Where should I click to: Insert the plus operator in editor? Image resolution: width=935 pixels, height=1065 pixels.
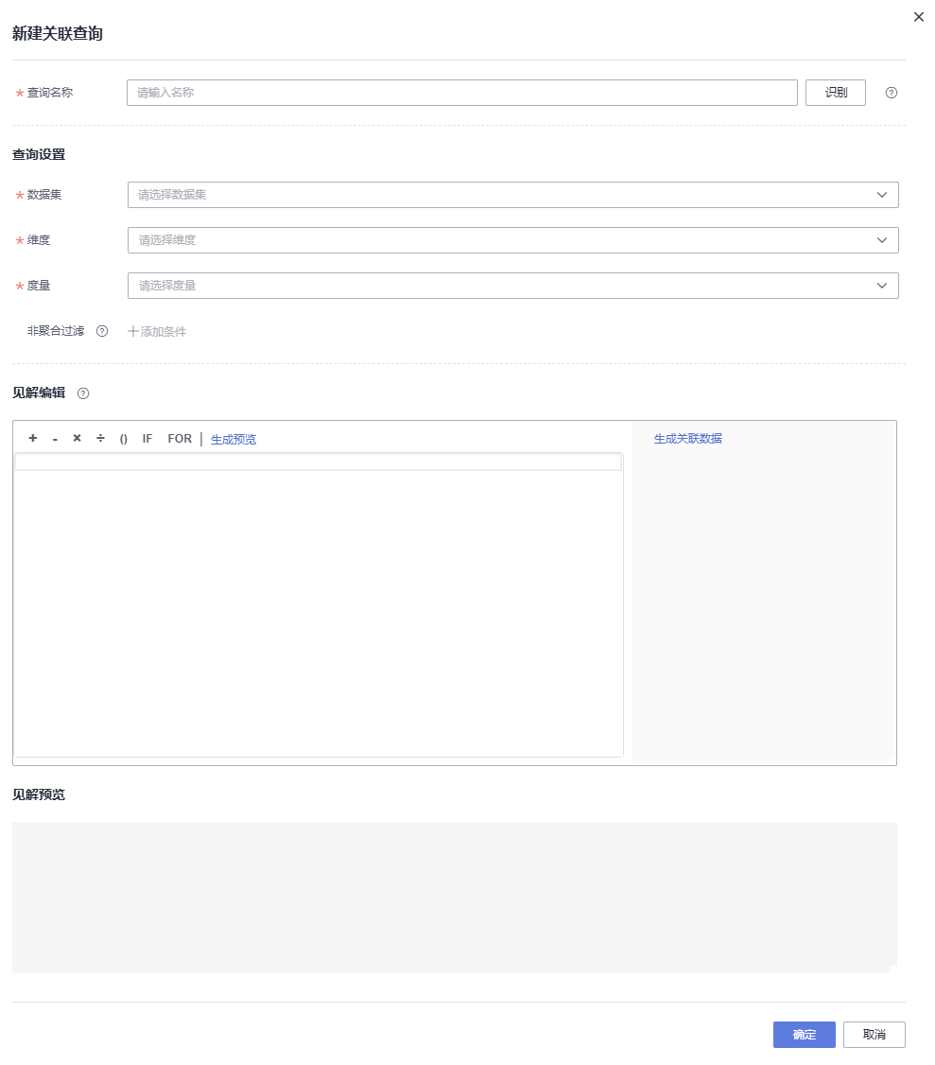pos(32,438)
